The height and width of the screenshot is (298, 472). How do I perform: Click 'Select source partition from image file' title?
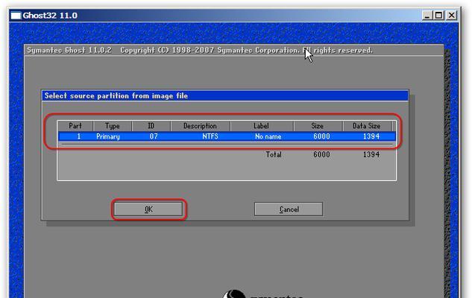[116, 96]
